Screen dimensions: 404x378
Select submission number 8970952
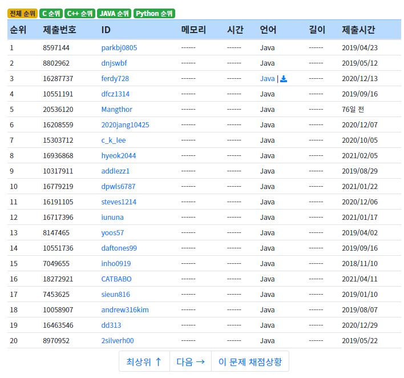coord(56,341)
